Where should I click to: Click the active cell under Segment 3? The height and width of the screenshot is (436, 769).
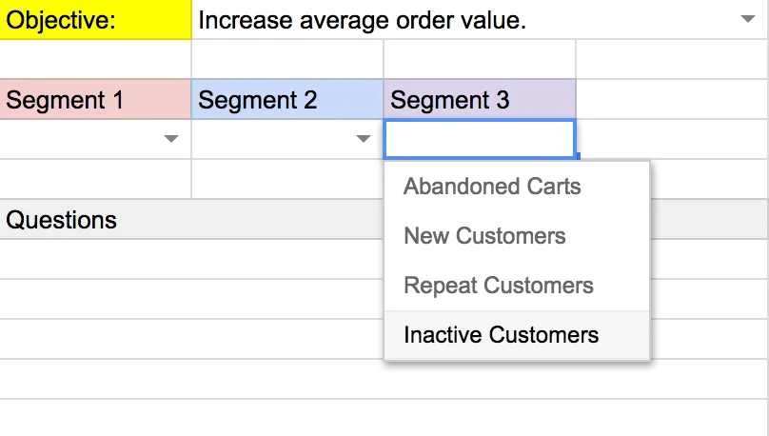(x=479, y=139)
